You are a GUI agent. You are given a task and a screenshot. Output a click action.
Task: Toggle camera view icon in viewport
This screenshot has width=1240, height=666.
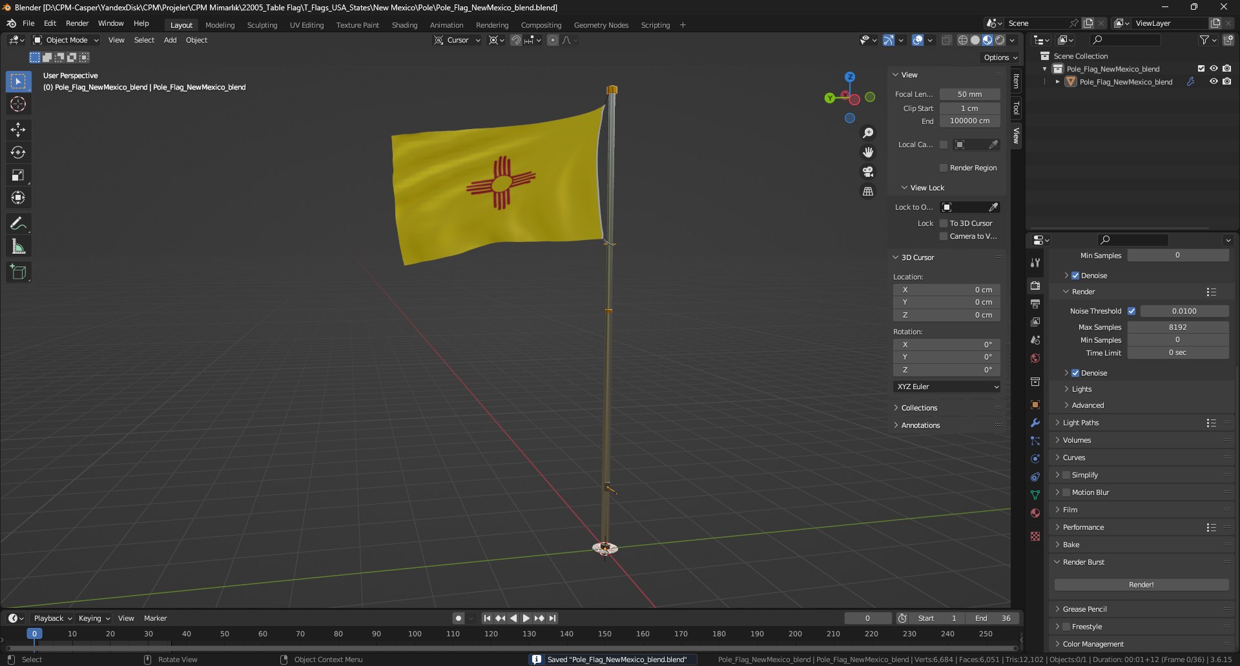click(x=868, y=172)
